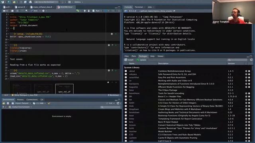The width and height of the screenshot is (255, 143).
Task: Open the Jobs tab
Action: pyautogui.click(x=150, y=7)
